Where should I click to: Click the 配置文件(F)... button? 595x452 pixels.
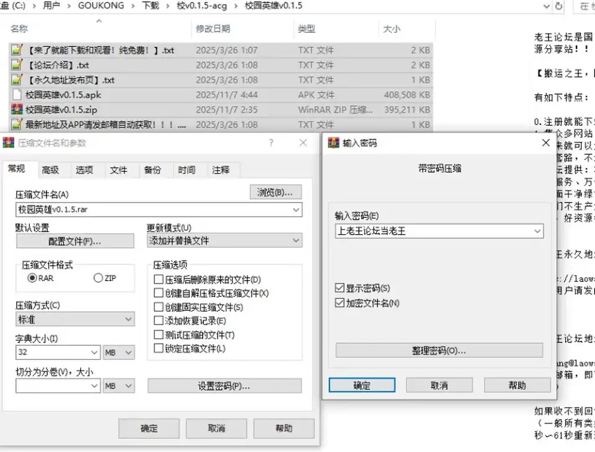[x=75, y=241]
